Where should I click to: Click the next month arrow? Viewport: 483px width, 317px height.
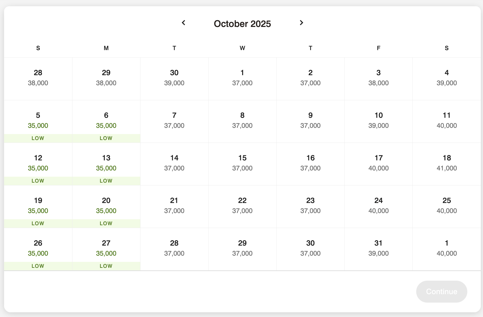301,23
